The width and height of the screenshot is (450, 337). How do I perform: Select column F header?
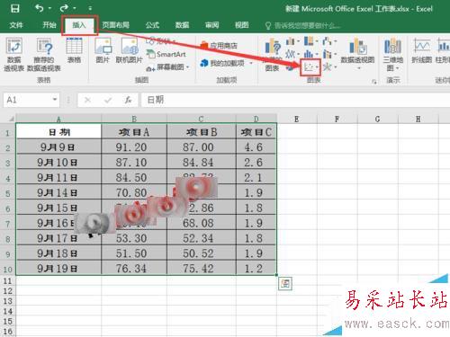tap(337, 120)
